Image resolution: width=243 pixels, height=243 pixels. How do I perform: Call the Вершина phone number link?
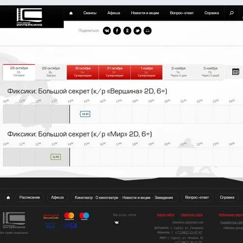coord(189,232)
